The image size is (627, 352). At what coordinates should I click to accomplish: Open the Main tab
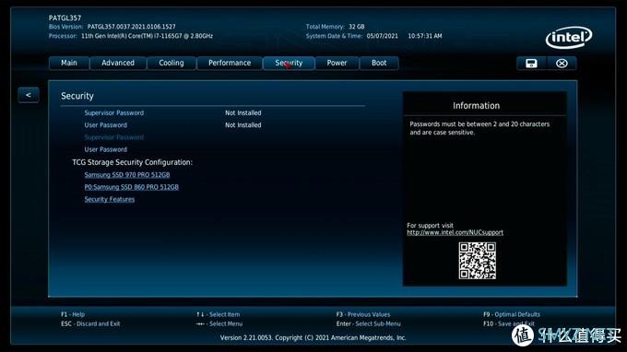pos(69,64)
